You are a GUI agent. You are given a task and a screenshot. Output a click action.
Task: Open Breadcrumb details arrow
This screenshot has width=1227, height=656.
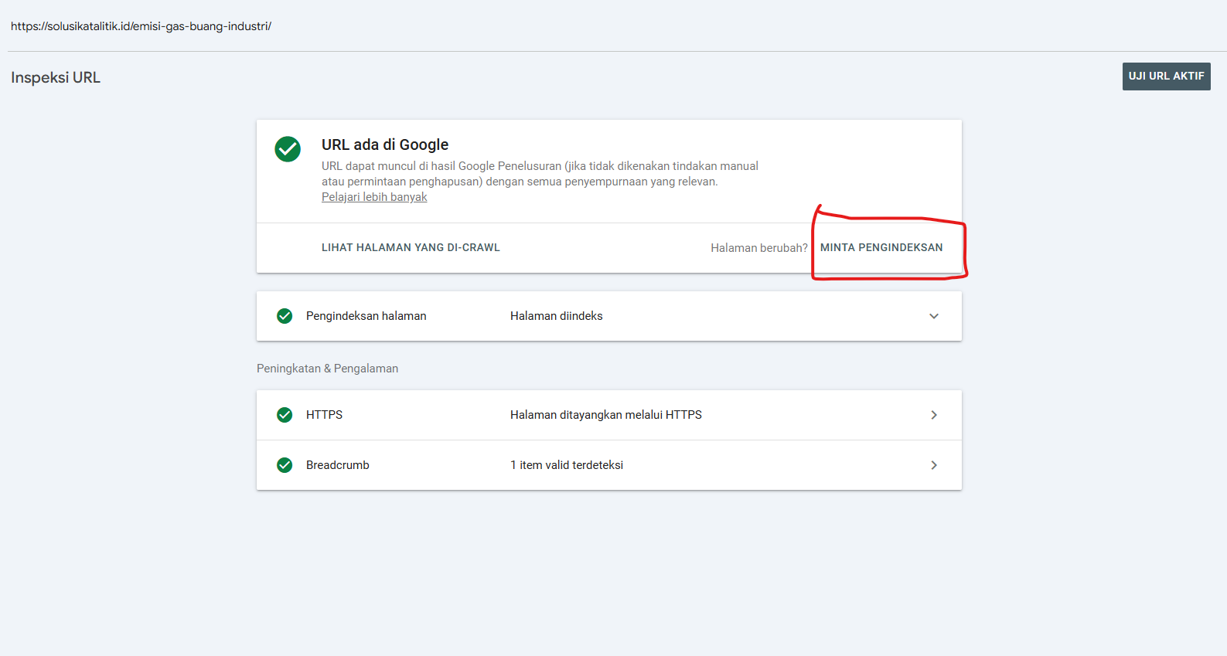pyautogui.click(x=934, y=465)
